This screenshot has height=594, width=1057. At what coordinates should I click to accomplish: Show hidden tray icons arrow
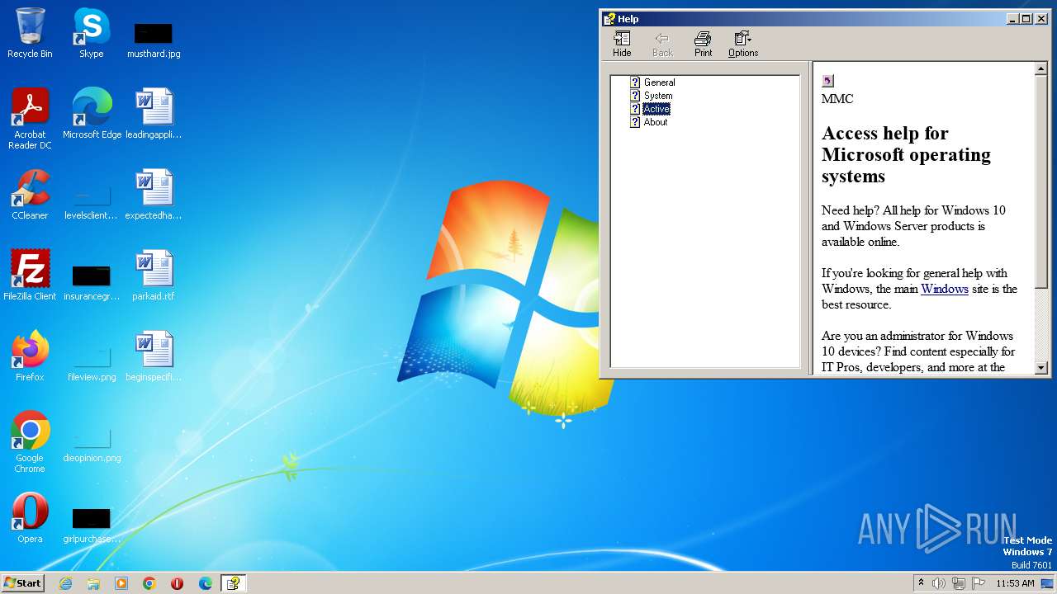point(922,582)
